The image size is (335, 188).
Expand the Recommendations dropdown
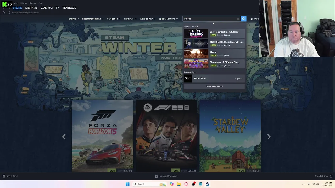click(93, 19)
